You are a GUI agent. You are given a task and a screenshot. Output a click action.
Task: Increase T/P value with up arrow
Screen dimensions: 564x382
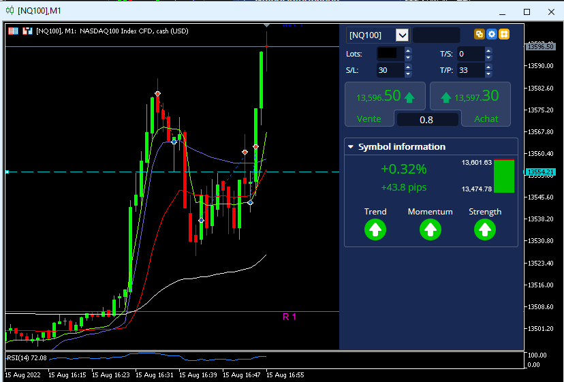pos(488,67)
